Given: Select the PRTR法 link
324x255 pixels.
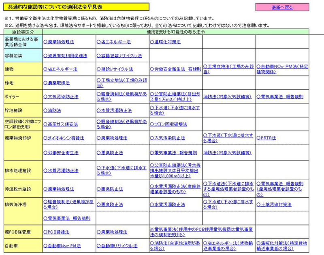Looking at the screenshot, I should [268, 138].
